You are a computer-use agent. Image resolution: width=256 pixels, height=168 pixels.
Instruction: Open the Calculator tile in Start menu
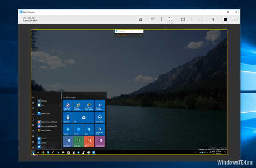[68, 118]
